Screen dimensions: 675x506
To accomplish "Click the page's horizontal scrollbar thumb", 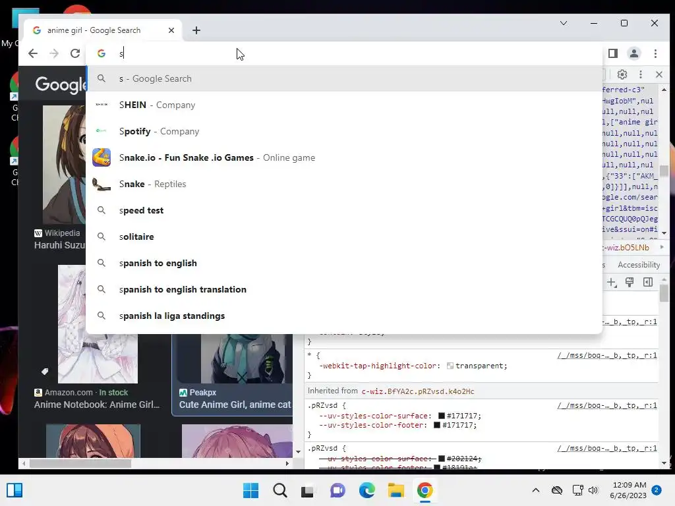I will (80, 463).
